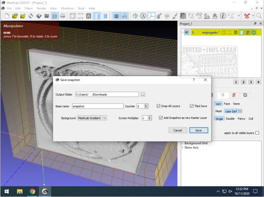Open the Filters menu
264x197 pixels.
click(28, 8)
